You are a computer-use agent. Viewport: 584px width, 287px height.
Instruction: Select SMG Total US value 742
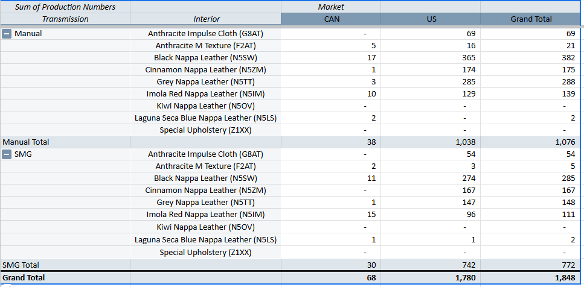tap(467, 265)
